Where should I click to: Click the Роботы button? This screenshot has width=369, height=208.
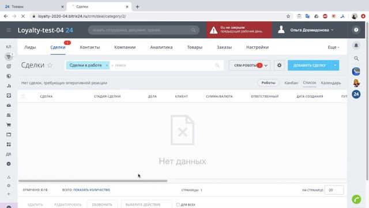click(x=268, y=83)
